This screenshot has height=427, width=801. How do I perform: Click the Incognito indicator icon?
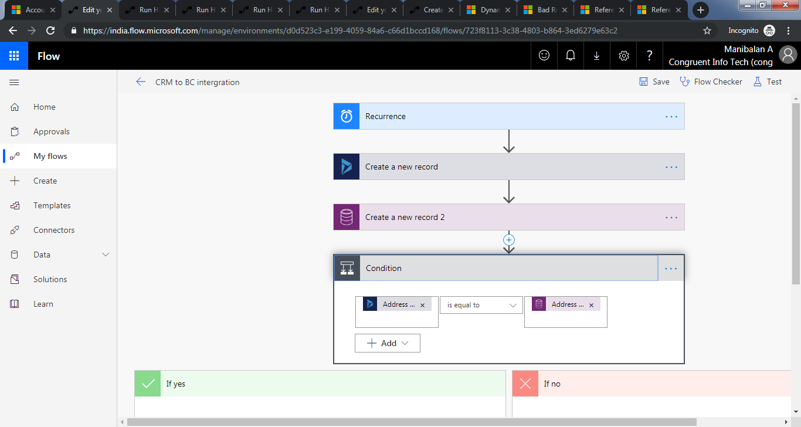(769, 30)
